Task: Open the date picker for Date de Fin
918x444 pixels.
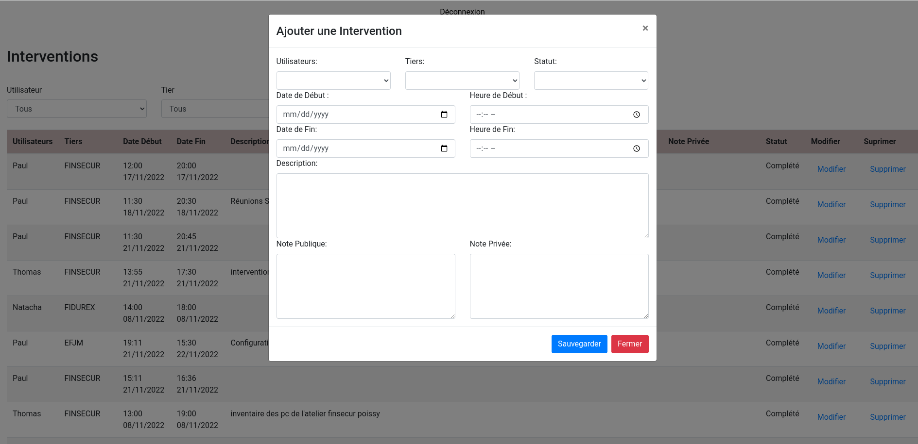Action: (x=444, y=148)
